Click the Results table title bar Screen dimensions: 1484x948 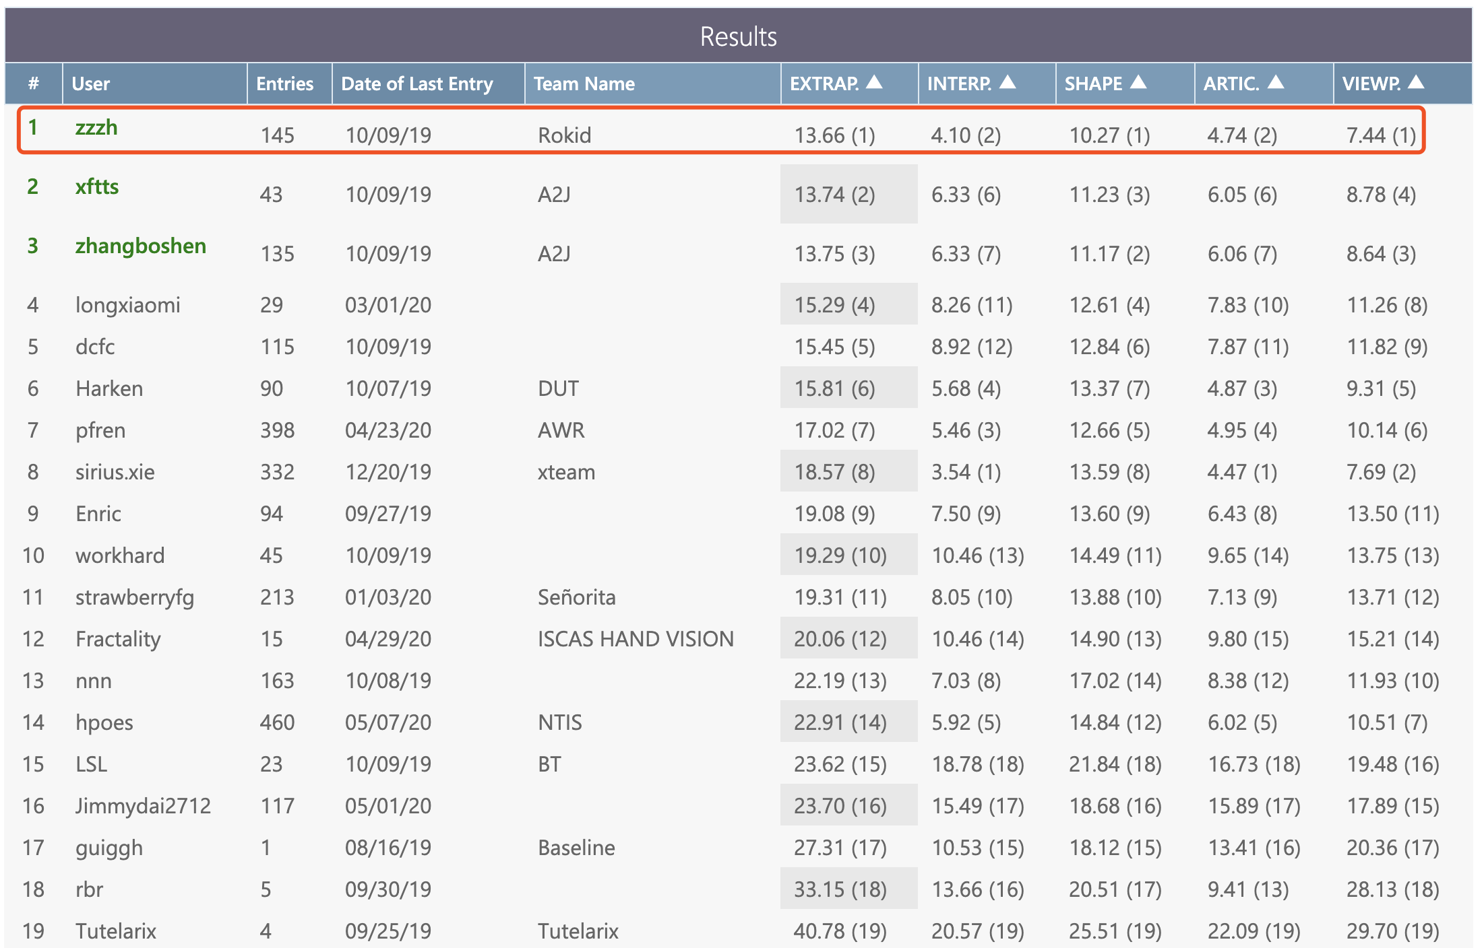(738, 36)
